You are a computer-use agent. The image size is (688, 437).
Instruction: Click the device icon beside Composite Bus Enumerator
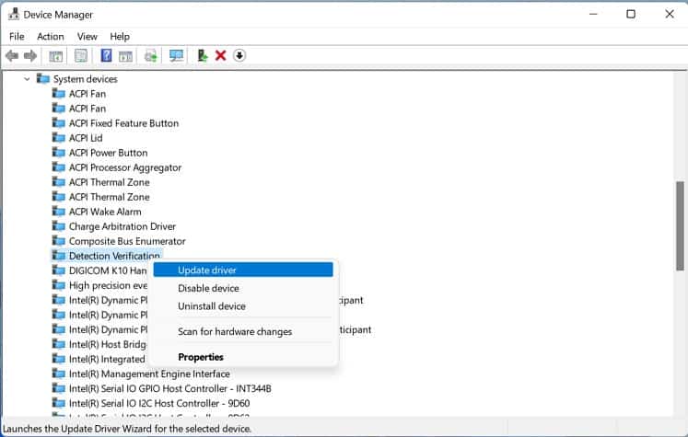tap(58, 241)
